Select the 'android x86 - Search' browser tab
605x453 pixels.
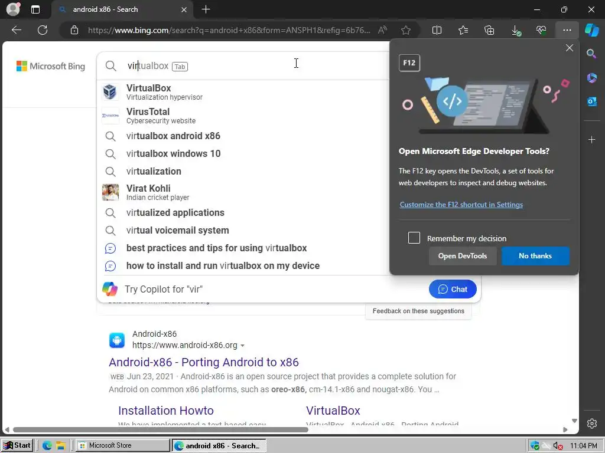[x=123, y=9]
